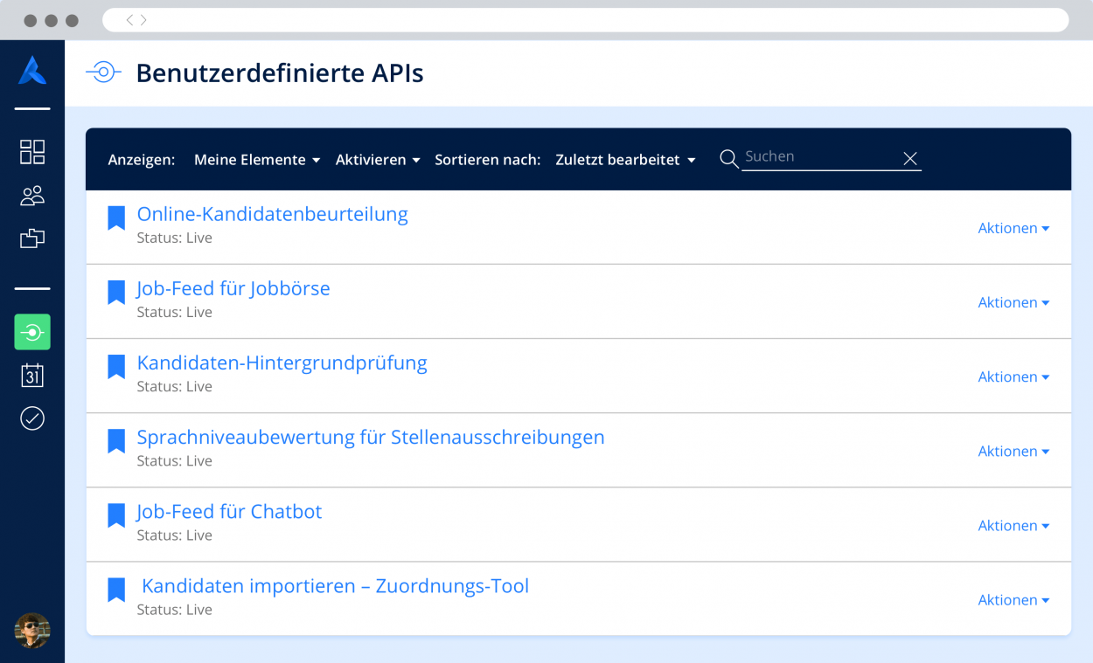Open search by clicking the magnifier icon
Viewport: 1093px width, 663px height.
click(728, 158)
